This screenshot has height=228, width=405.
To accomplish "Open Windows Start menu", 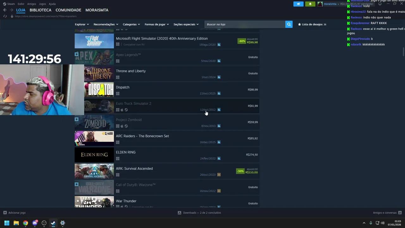I will [x=7, y=223].
